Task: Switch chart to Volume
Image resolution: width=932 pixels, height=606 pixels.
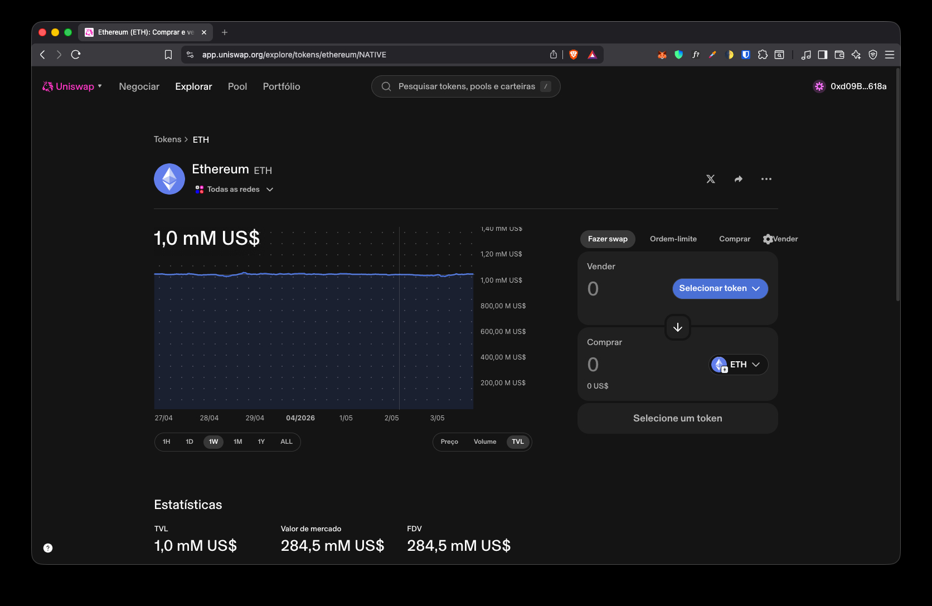Action: point(485,442)
